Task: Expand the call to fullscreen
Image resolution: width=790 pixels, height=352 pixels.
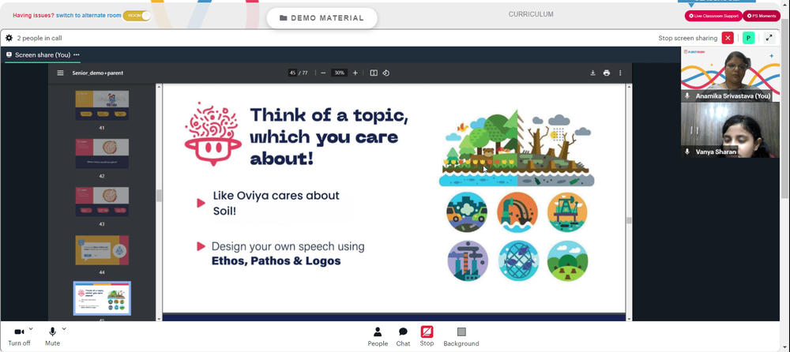Action: coord(769,38)
